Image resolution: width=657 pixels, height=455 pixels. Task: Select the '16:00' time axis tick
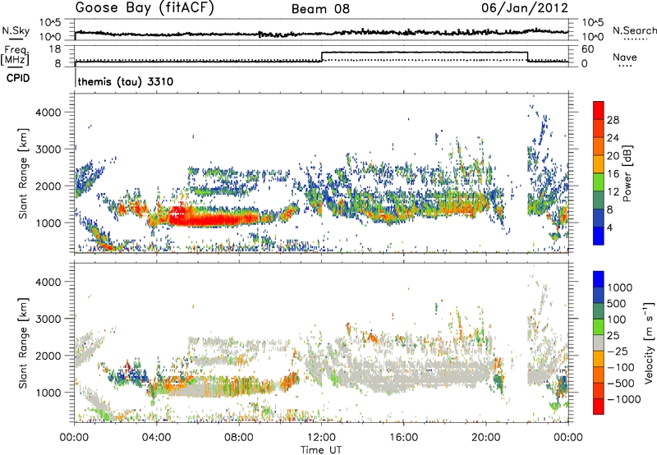click(x=403, y=438)
